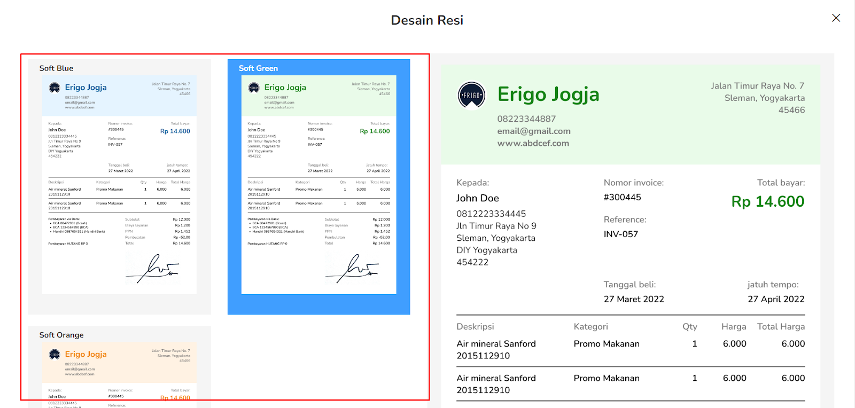Screen dimensions: 855x408
Task: Click invoice number #300445 in preview
Action: (x=622, y=197)
